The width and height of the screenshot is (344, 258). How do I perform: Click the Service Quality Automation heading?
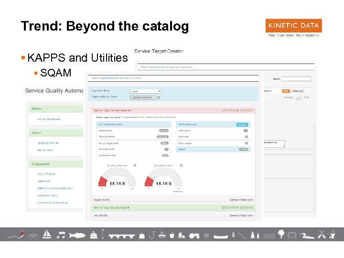pyautogui.click(x=54, y=91)
